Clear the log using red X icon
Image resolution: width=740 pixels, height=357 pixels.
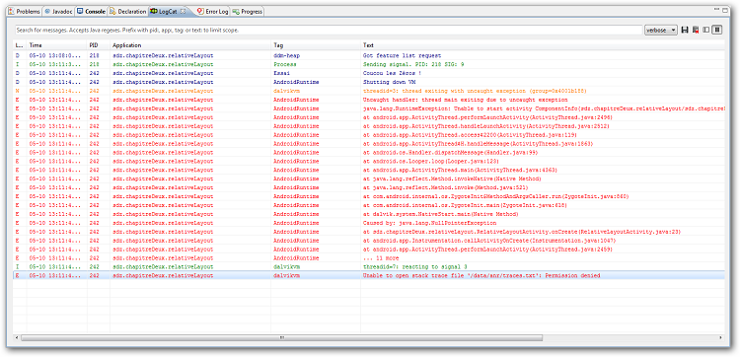(696, 31)
